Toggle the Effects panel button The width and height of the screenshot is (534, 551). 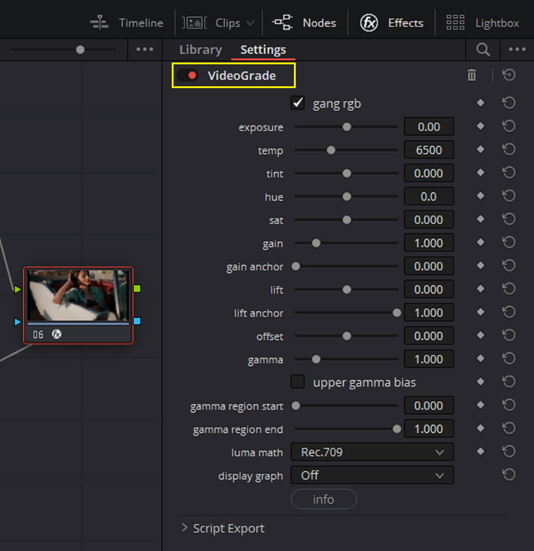click(392, 23)
